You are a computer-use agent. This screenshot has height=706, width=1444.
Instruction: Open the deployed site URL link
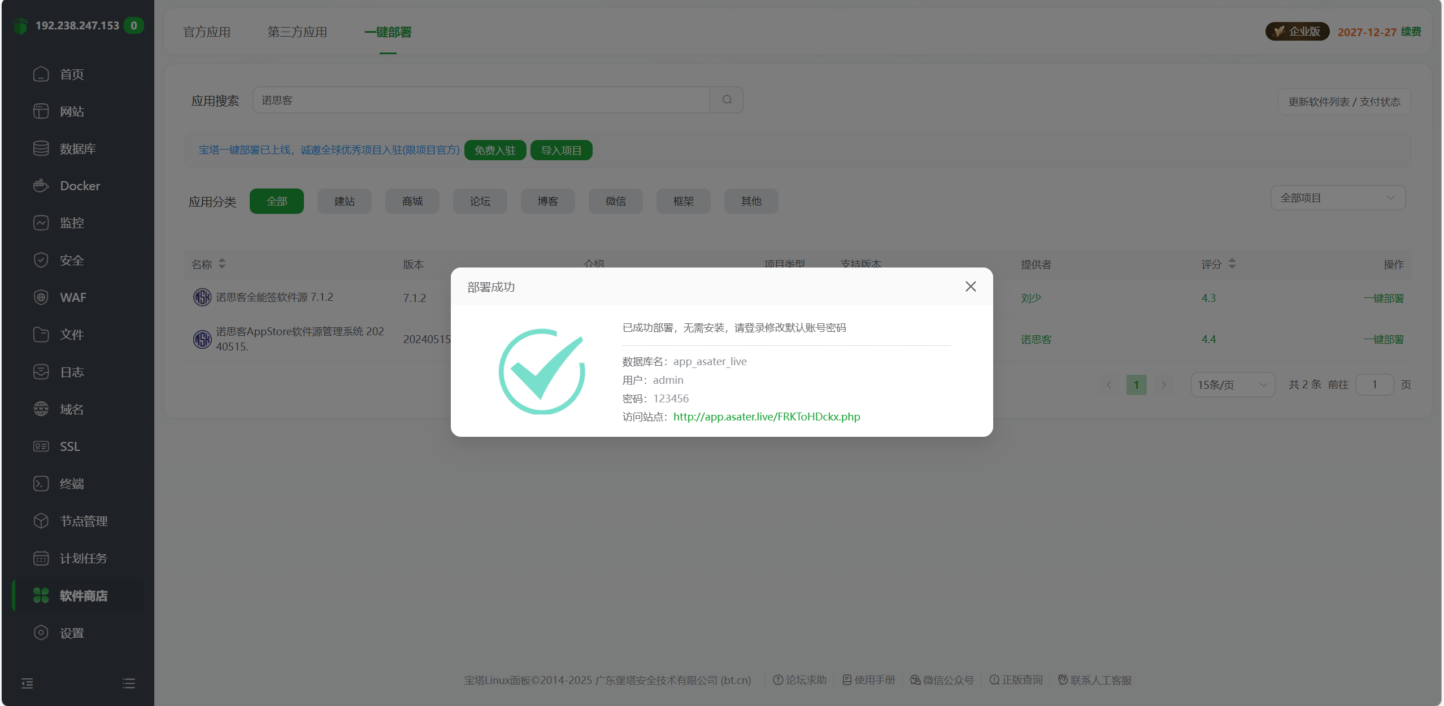click(766, 416)
